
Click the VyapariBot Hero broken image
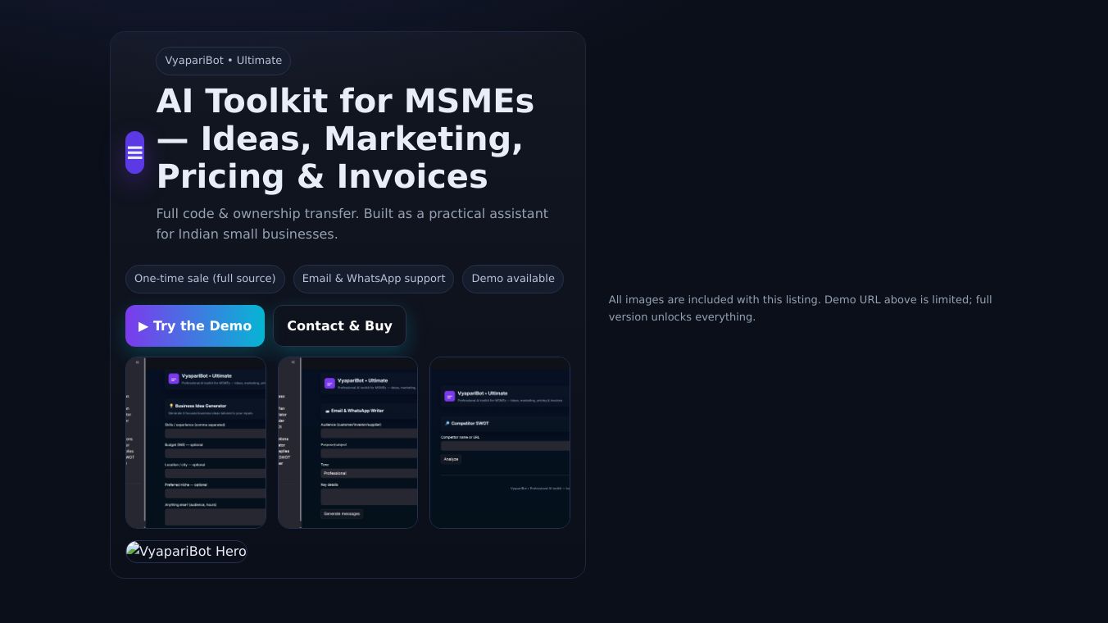186,552
